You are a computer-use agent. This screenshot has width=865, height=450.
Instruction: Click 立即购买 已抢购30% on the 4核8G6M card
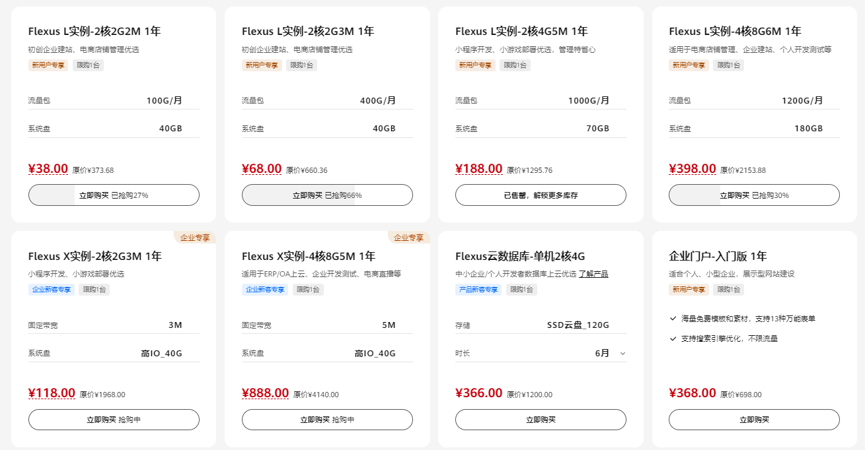click(x=753, y=195)
